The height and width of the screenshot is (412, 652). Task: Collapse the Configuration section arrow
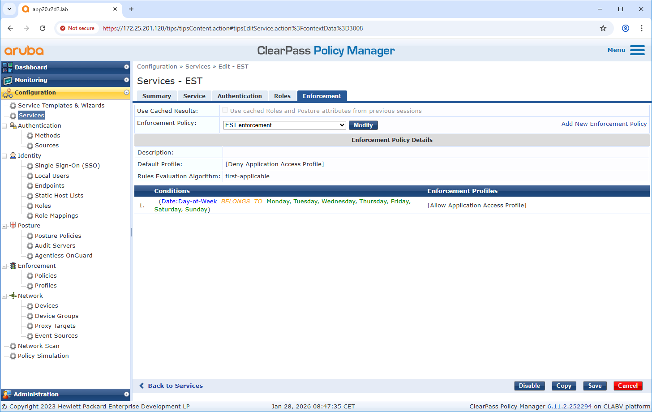coord(126,93)
